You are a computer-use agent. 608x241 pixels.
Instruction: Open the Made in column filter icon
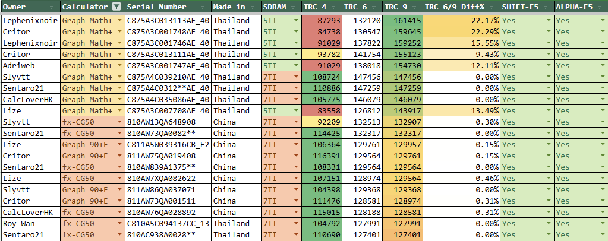click(x=253, y=7)
